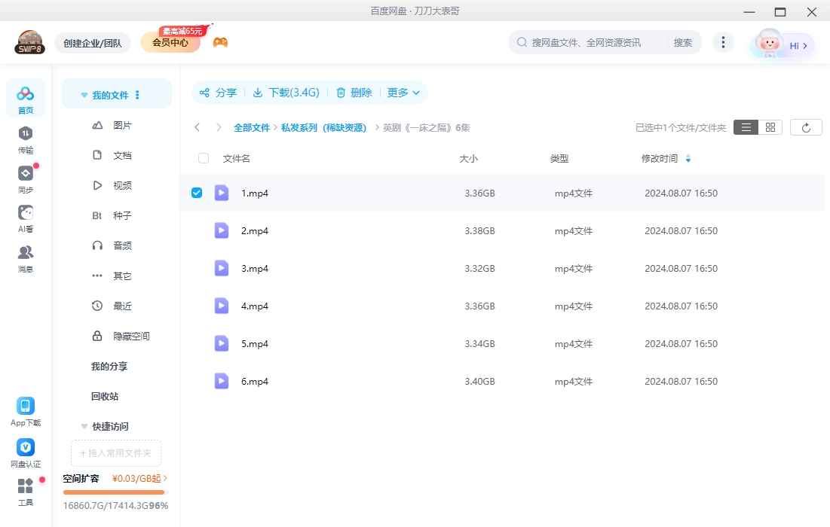Select all files via header checkbox

coord(202,158)
